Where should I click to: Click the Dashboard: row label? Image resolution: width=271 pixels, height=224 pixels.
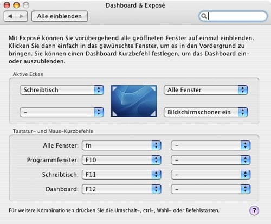(x=62, y=189)
